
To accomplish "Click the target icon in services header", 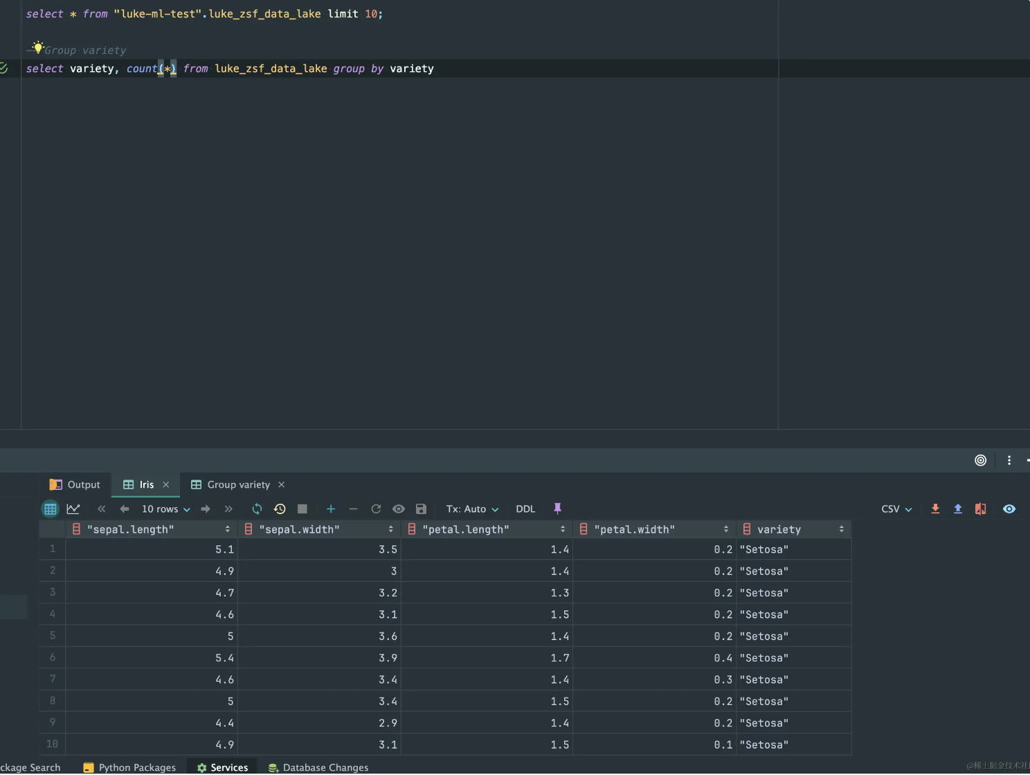I will pos(981,461).
